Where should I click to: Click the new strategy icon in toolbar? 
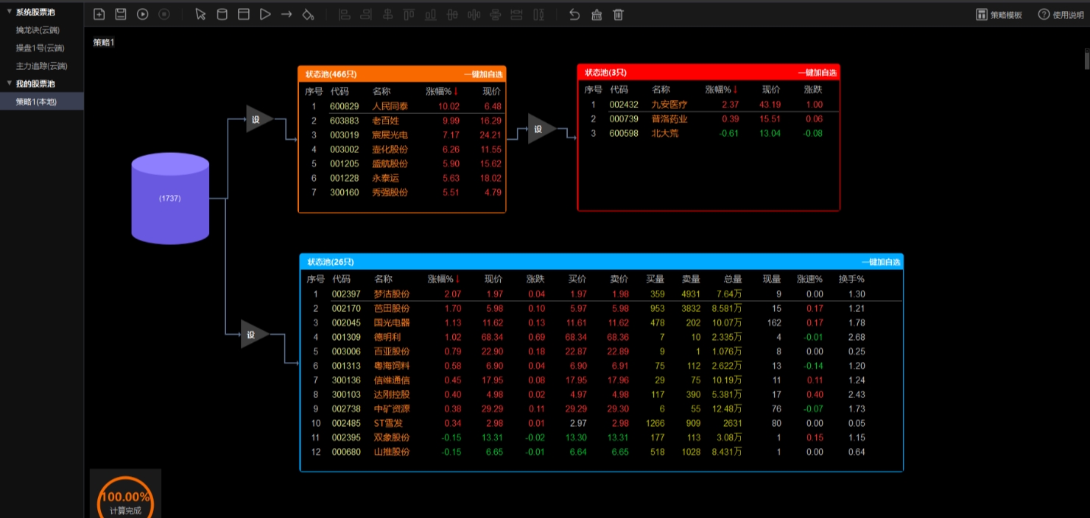(x=99, y=15)
